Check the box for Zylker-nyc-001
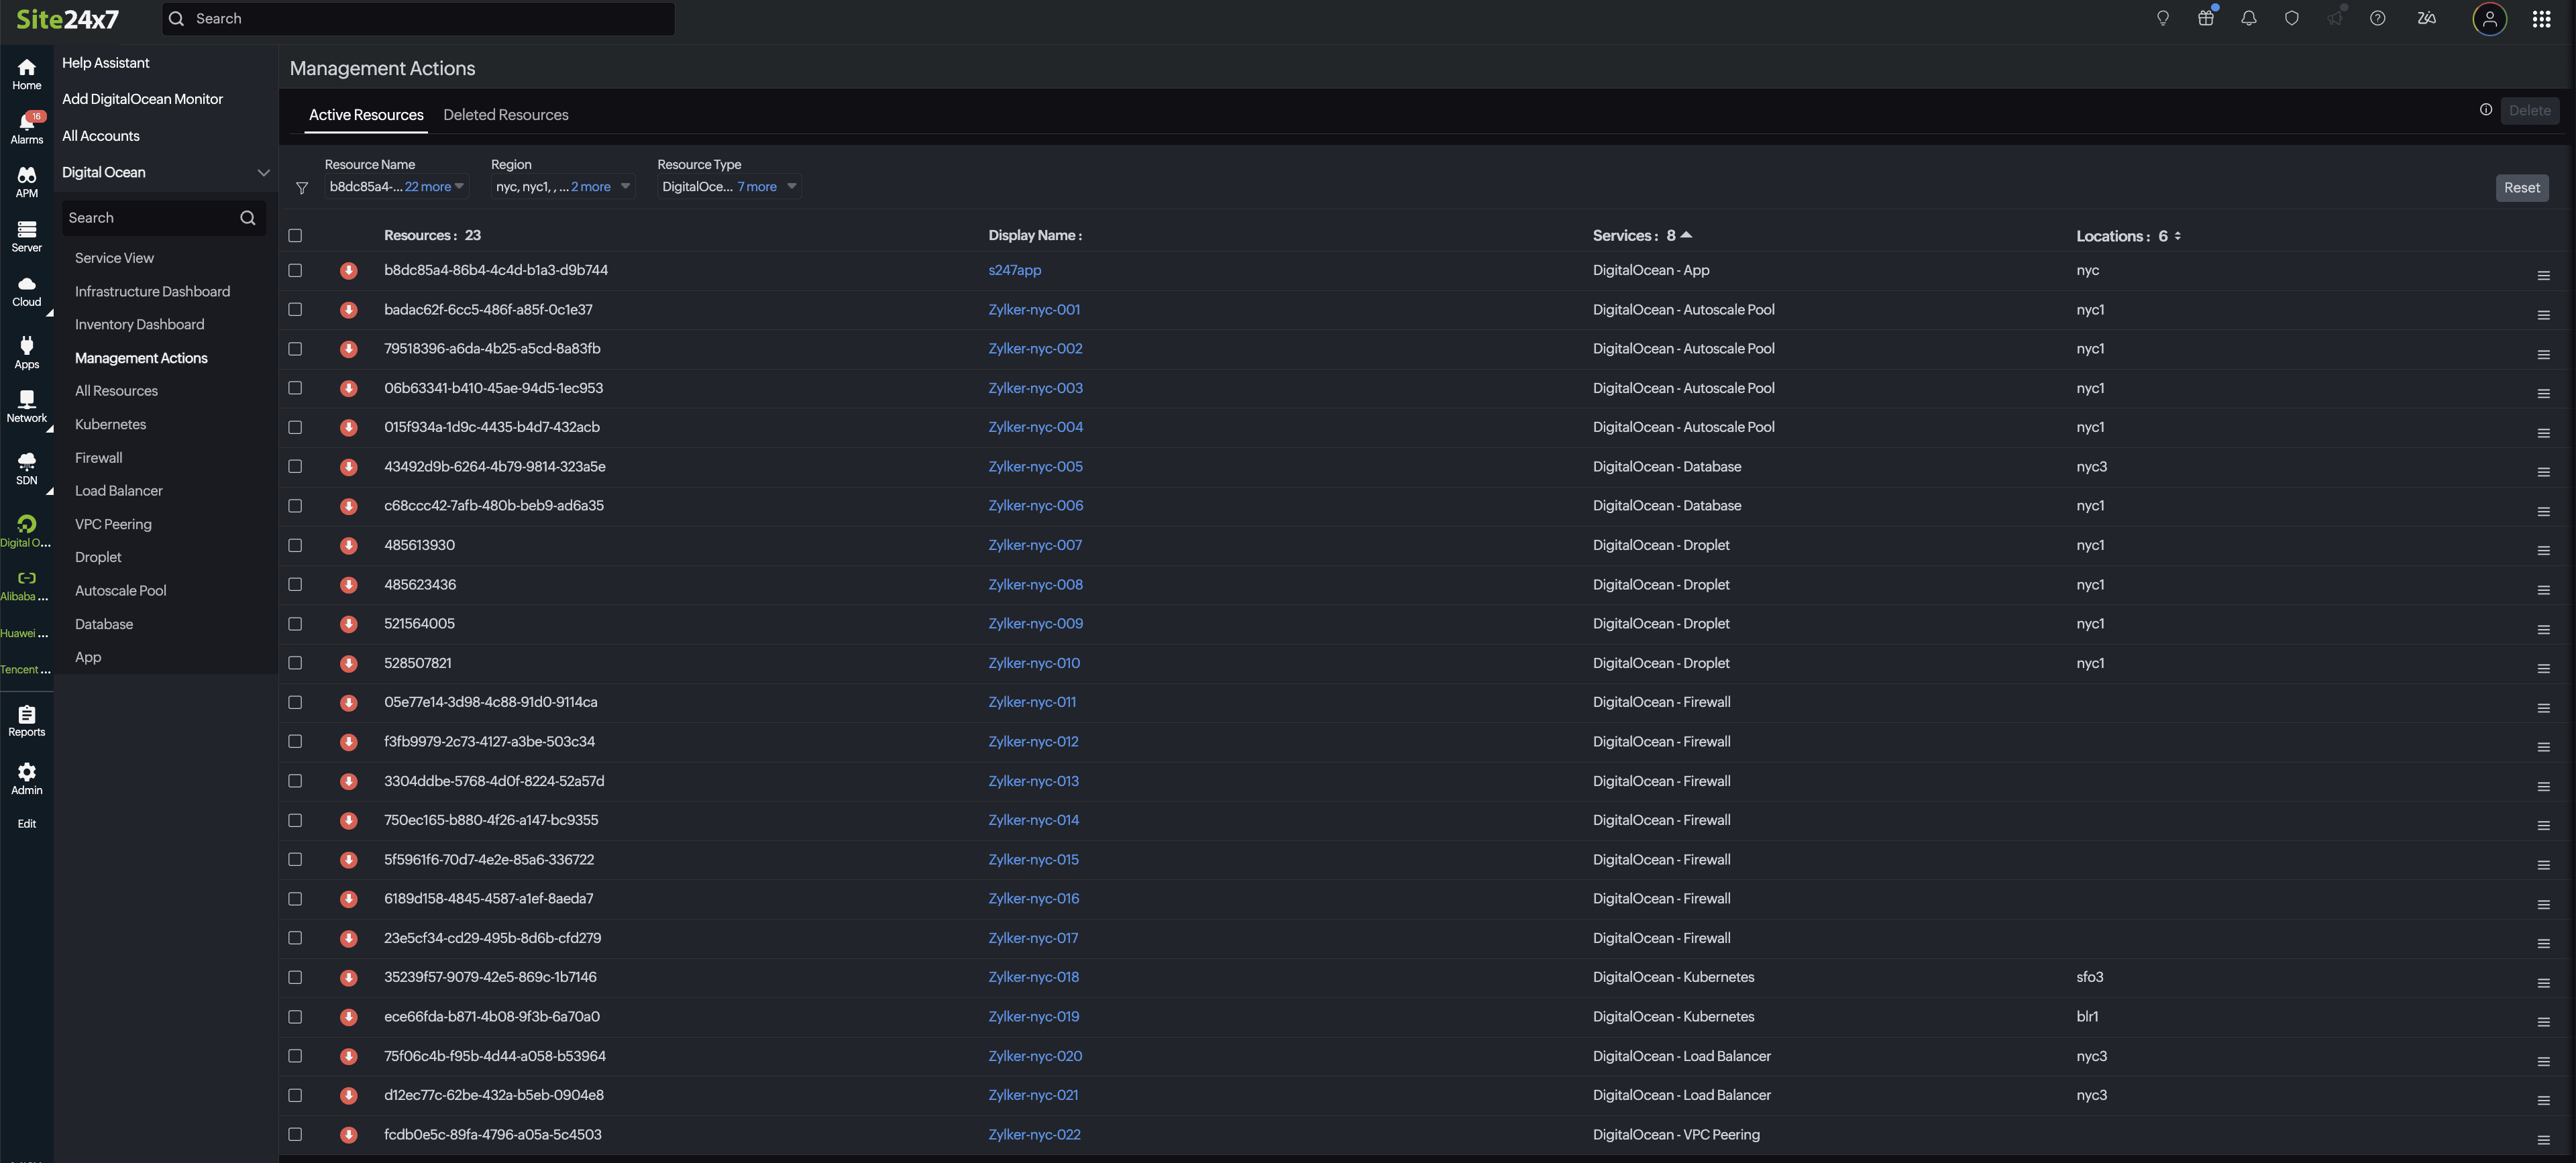 coord(295,310)
